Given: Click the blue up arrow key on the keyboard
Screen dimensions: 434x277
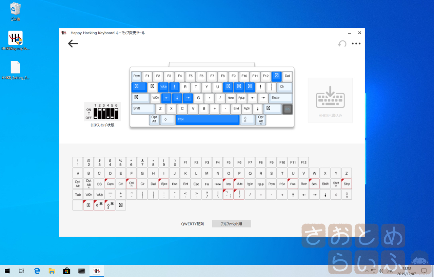Looking at the screenshot, I should click(x=174, y=87).
